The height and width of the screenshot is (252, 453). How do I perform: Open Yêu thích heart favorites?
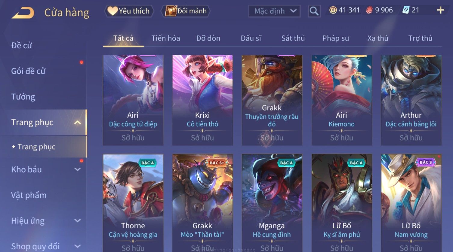coord(129,11)
